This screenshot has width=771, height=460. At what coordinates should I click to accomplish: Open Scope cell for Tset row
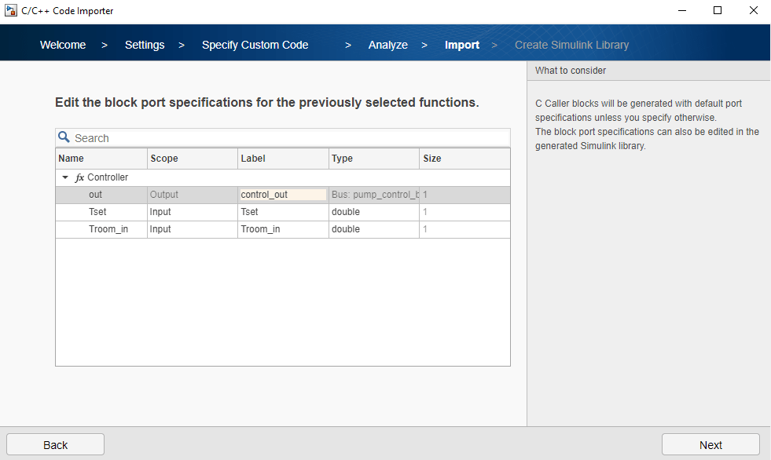(192, 212)
